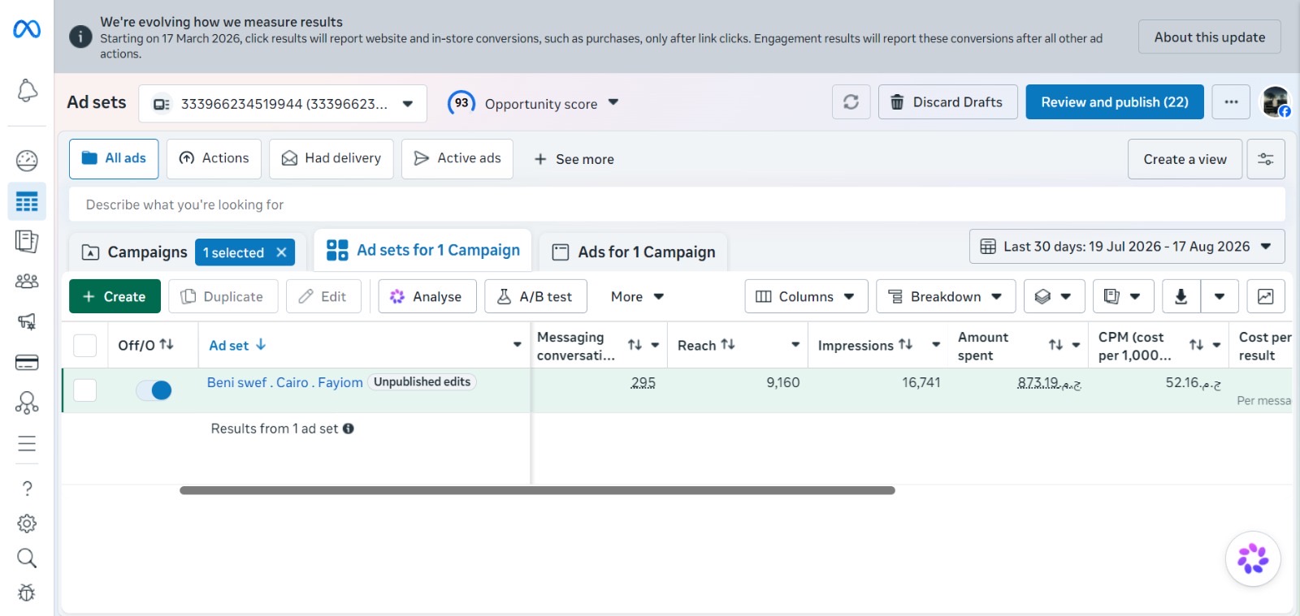Open Billing card icon in sidebar
This screenshot has width=1300, height=616.
(27, 362)
